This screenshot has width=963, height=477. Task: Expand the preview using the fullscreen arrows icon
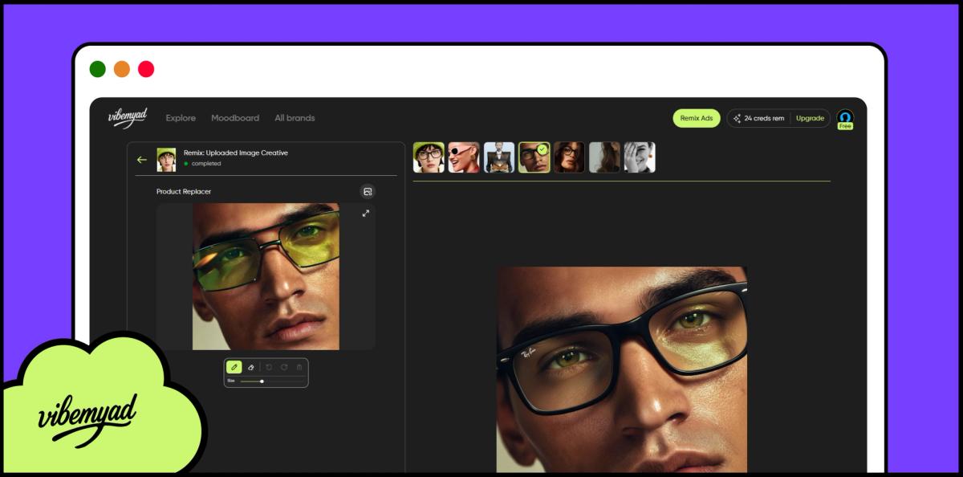365,214
